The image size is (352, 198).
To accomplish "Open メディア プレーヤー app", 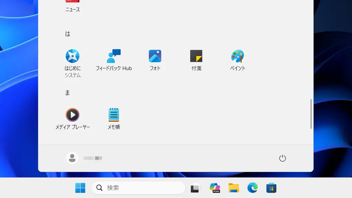I will [73, 115].
